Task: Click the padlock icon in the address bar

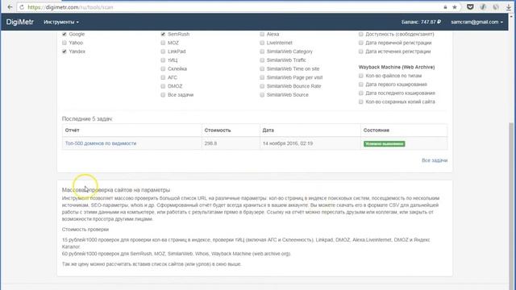Action: 445,7
